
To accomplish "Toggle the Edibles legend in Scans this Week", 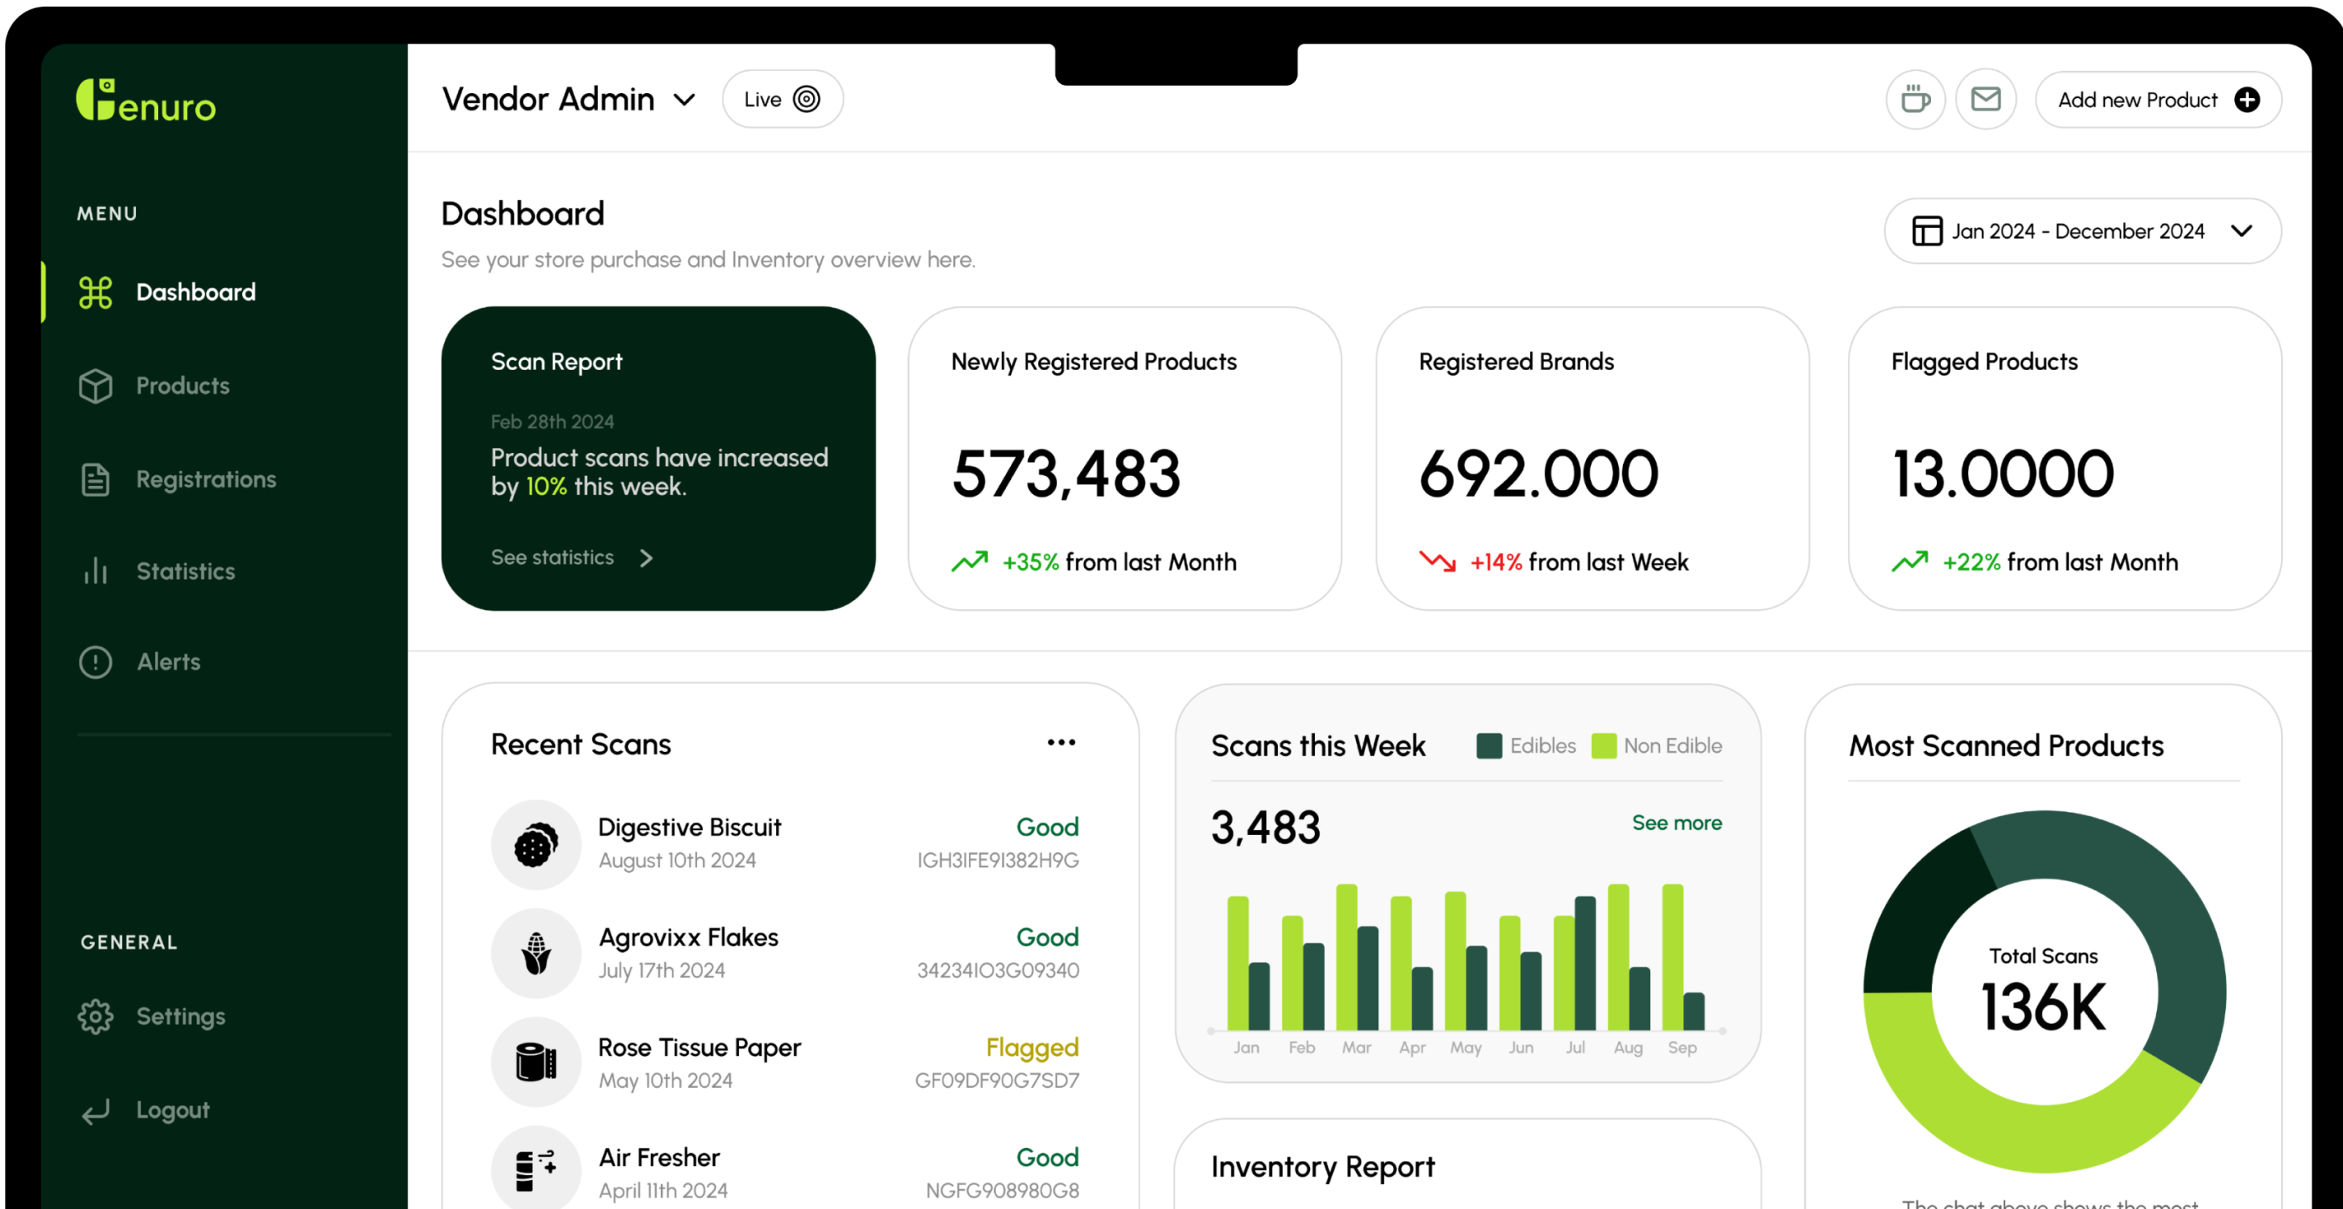I will [1525, 745].
